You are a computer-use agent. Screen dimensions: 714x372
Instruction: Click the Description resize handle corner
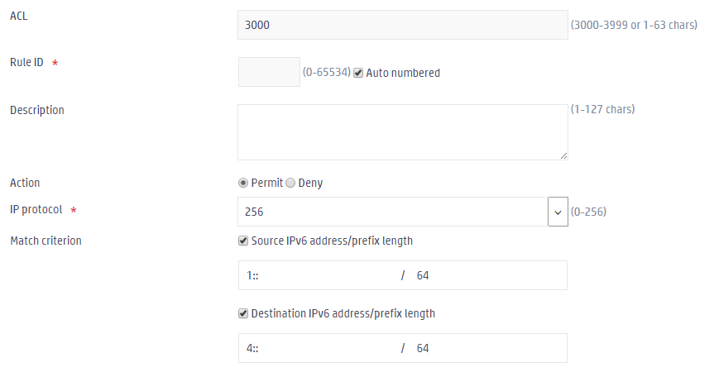[x=563, y=156]
